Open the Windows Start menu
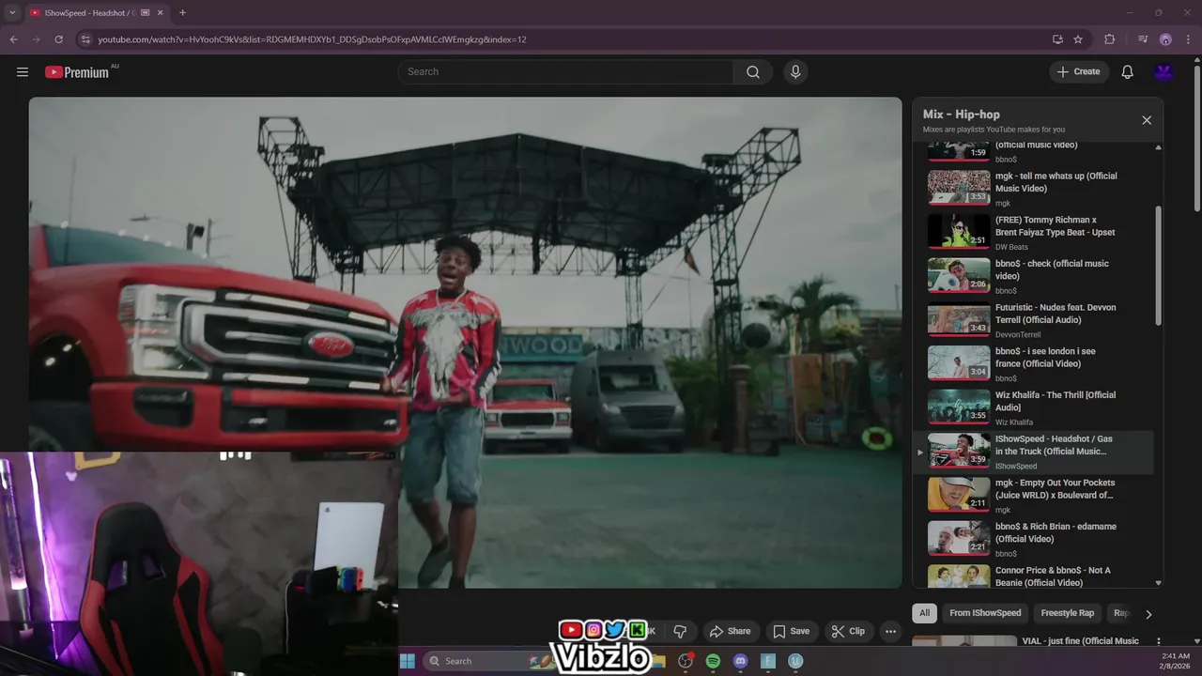This screenshot has height=676, width=1202. [x=408, y=661]
